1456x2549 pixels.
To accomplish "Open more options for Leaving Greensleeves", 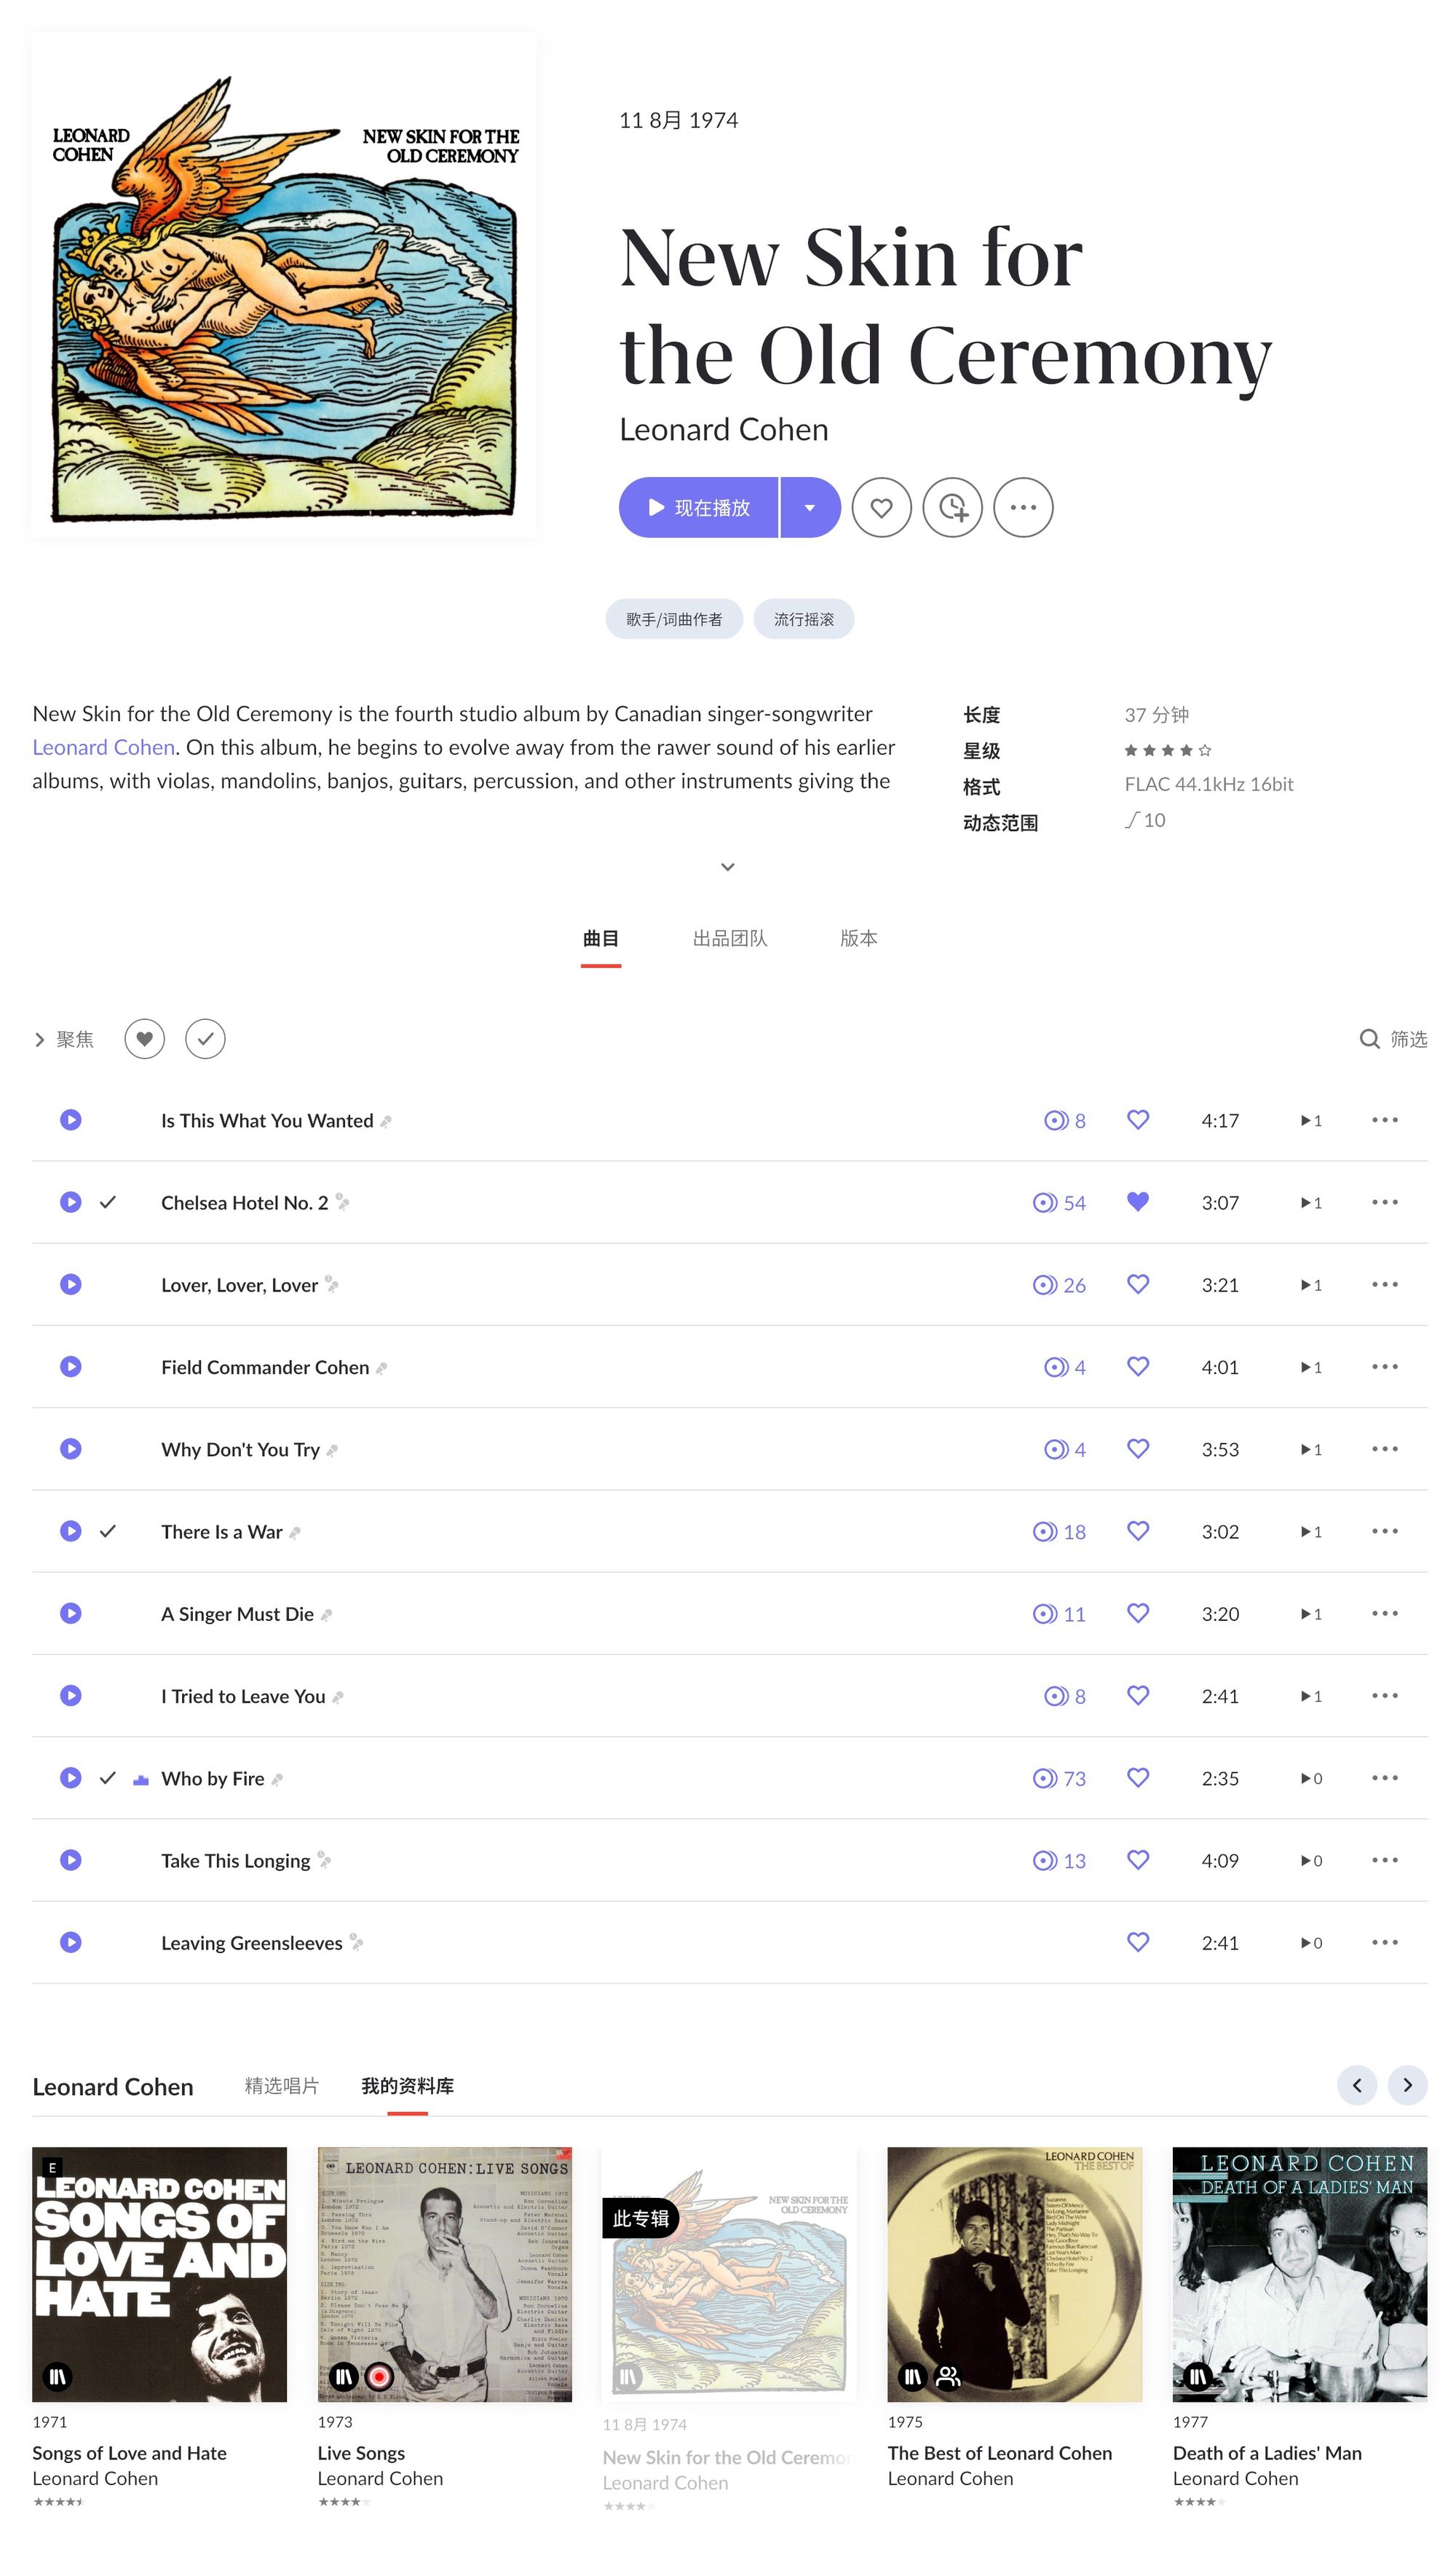I will click(x=1385, y=1941).
